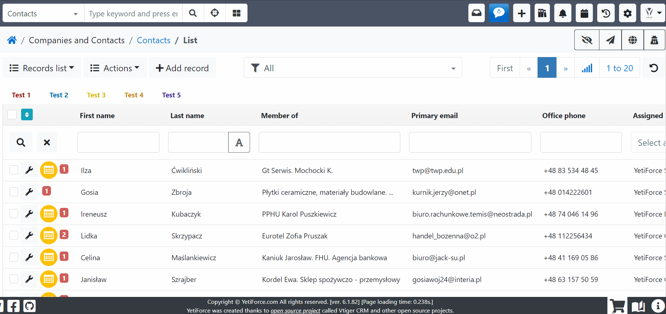Click the info icon in footer

click(x=658, y=306)
